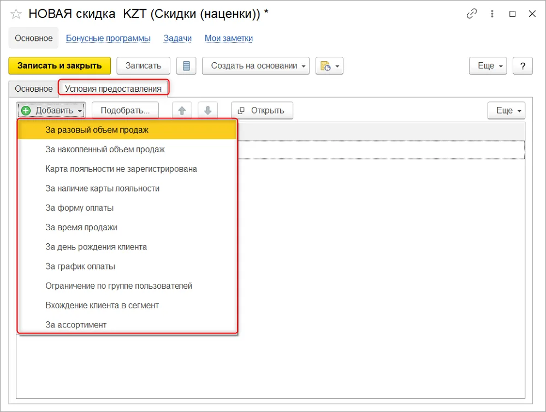Select Карта лояльности не зарегистрирована
This screenshot has height=412, width=546.
[127, 169]
